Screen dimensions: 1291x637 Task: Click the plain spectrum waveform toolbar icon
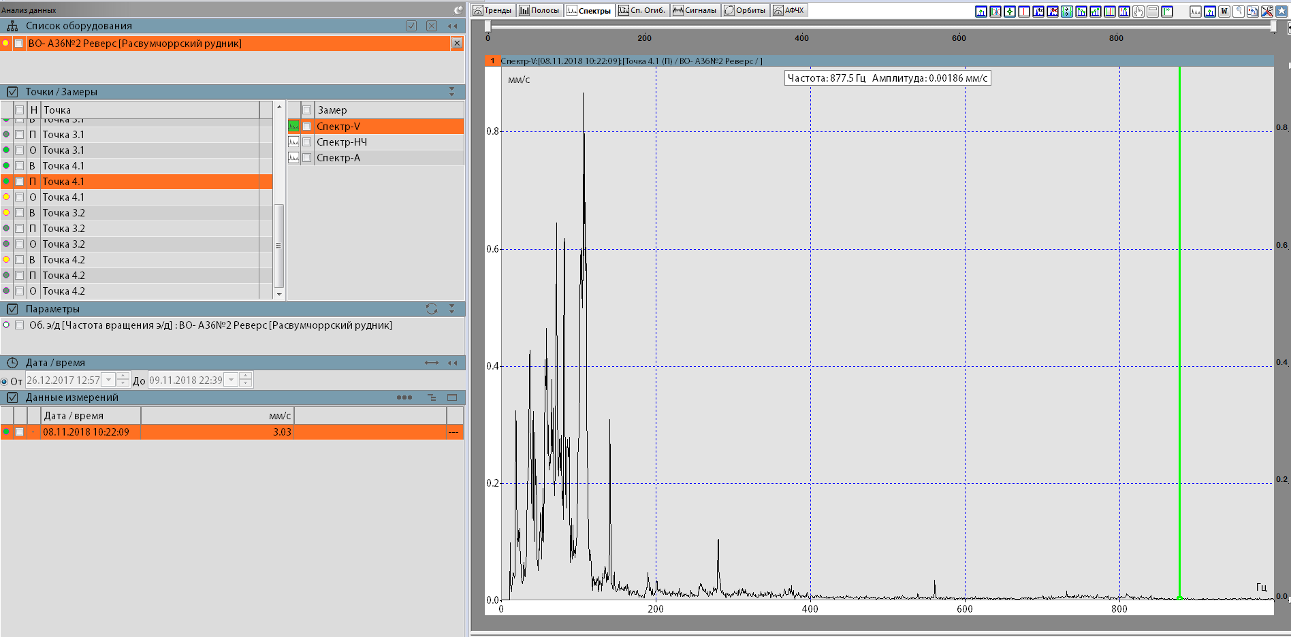(1196, 11)
